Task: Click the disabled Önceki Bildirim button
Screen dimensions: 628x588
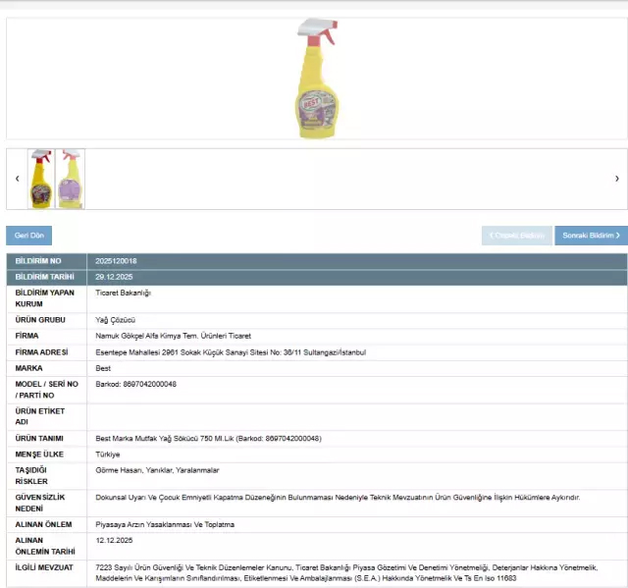Action: coord(516,236)
